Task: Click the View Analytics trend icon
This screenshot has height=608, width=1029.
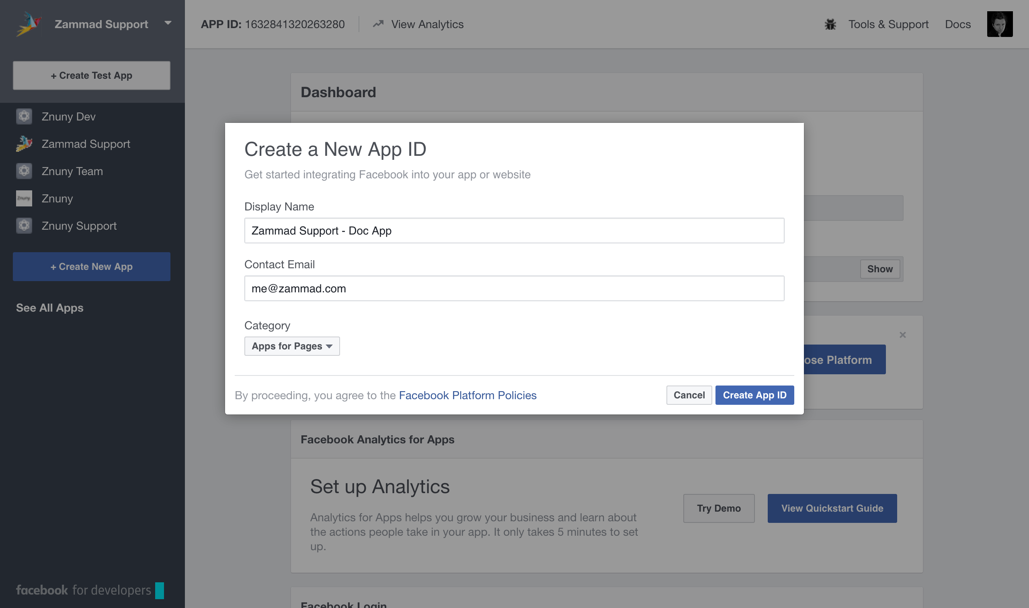Action: click(378, 24)
